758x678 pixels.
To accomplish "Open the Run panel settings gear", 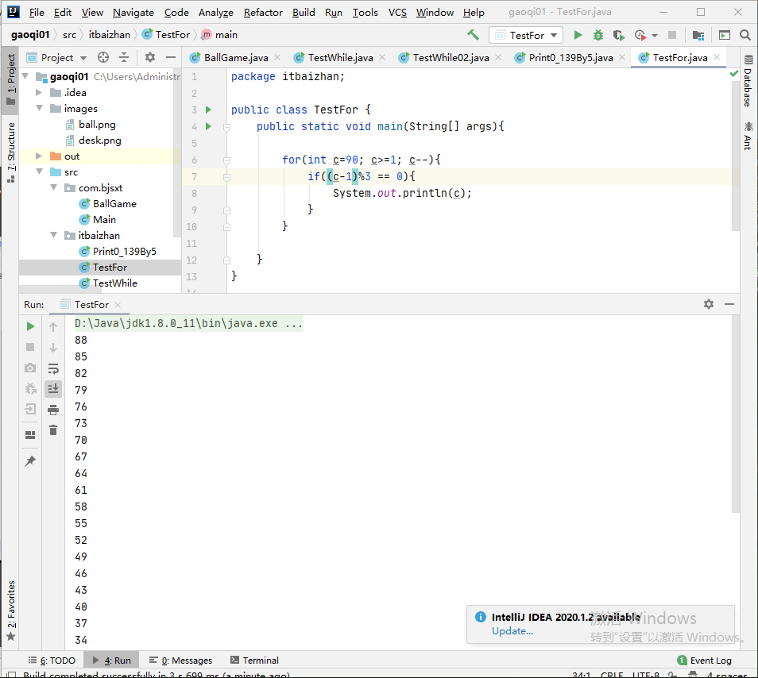I will (709, 304).
